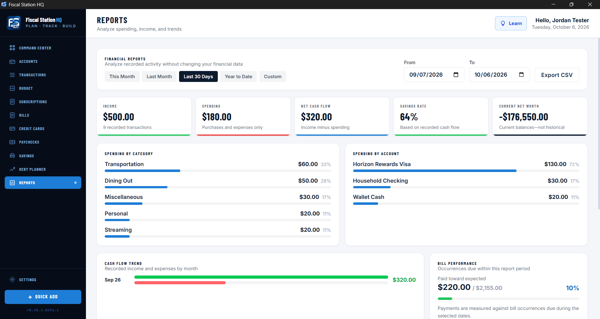Click the Quick Add button
The height and width of the screenshot is (319, 600).
point(43,297)
